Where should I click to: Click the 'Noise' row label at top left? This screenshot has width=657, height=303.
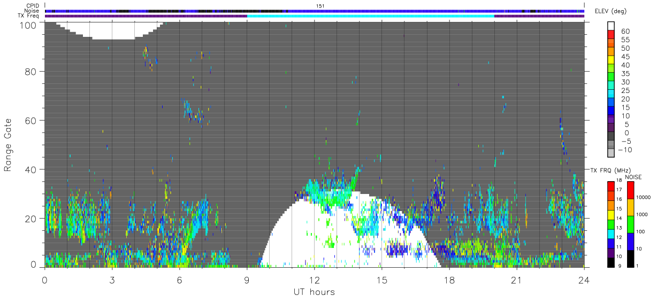click(32, 11)
